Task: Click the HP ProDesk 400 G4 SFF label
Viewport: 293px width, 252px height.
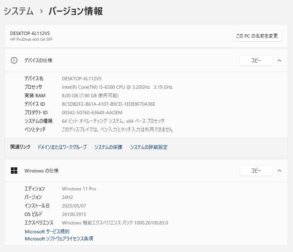Action: point(31,39)
